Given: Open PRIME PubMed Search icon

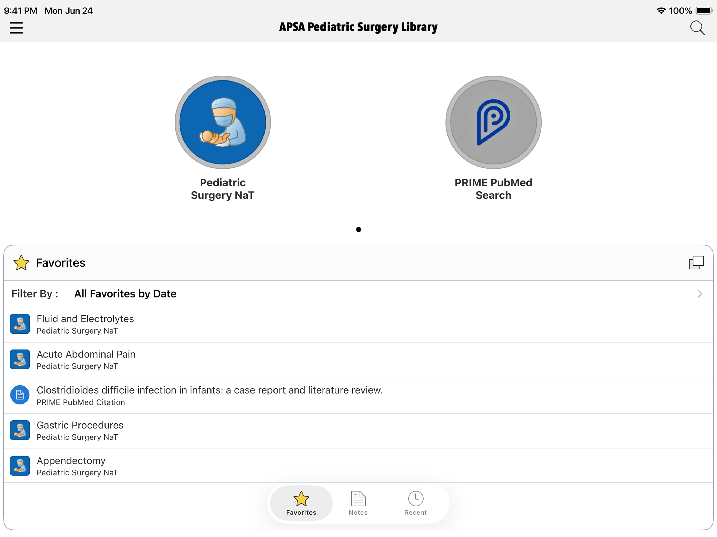Looking at the screenshot, I should pos(493,122).
